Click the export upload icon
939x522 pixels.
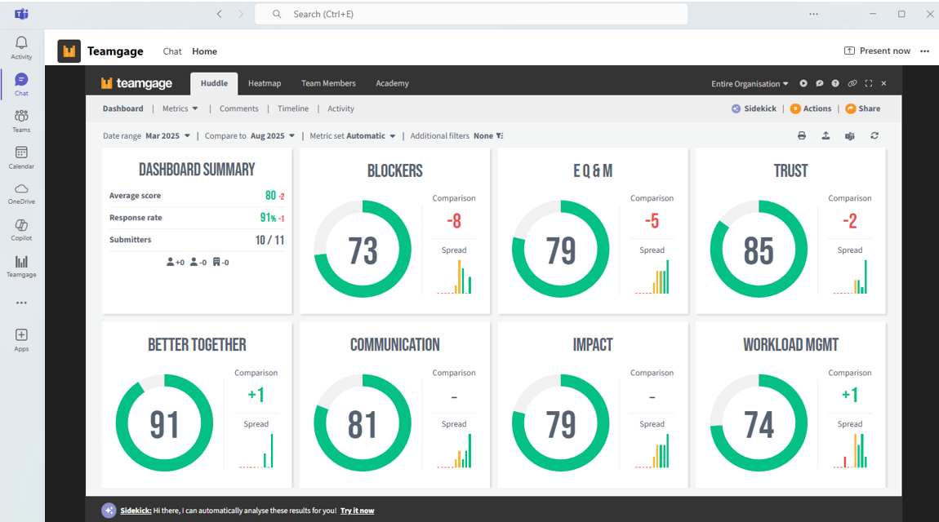(826, 136)
